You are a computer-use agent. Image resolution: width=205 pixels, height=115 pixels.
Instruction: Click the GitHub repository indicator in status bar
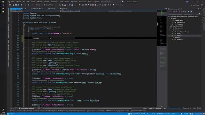137,114
